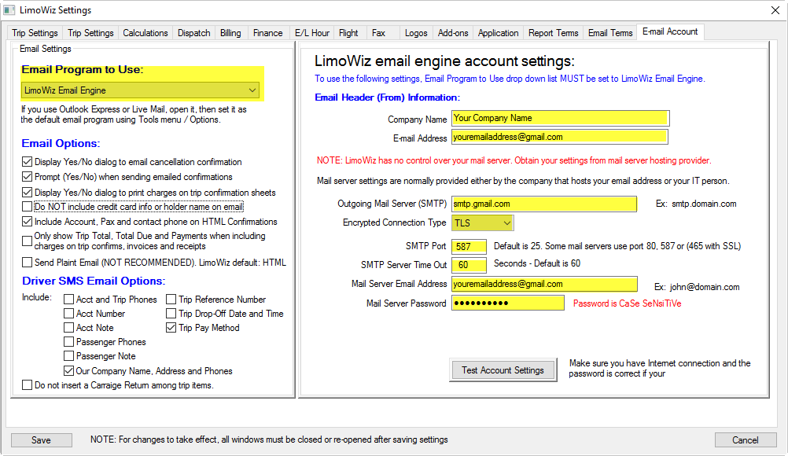Toggle email cancellation confirmation dialog checkbox

tap(28, 162)
